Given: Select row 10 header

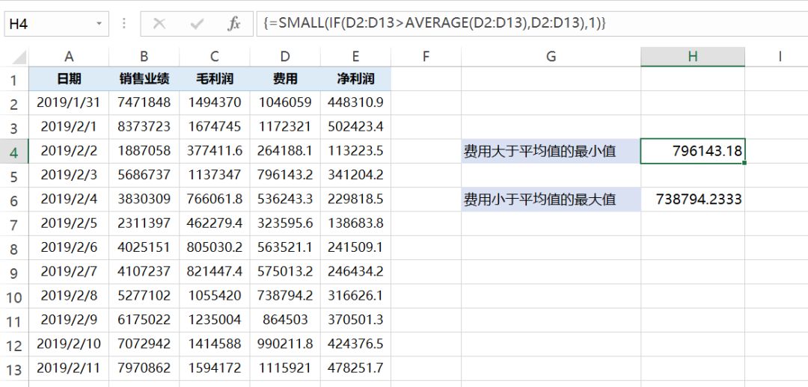Looking at the screenshot, I should (x=14, y=297).
